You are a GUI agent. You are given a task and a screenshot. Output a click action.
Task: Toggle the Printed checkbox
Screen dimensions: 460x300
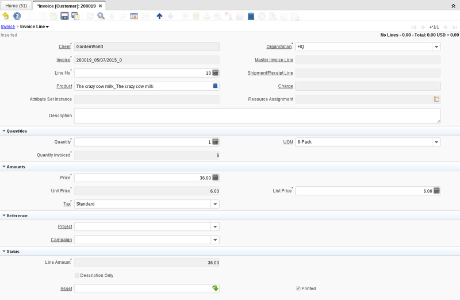click(298, 289)
